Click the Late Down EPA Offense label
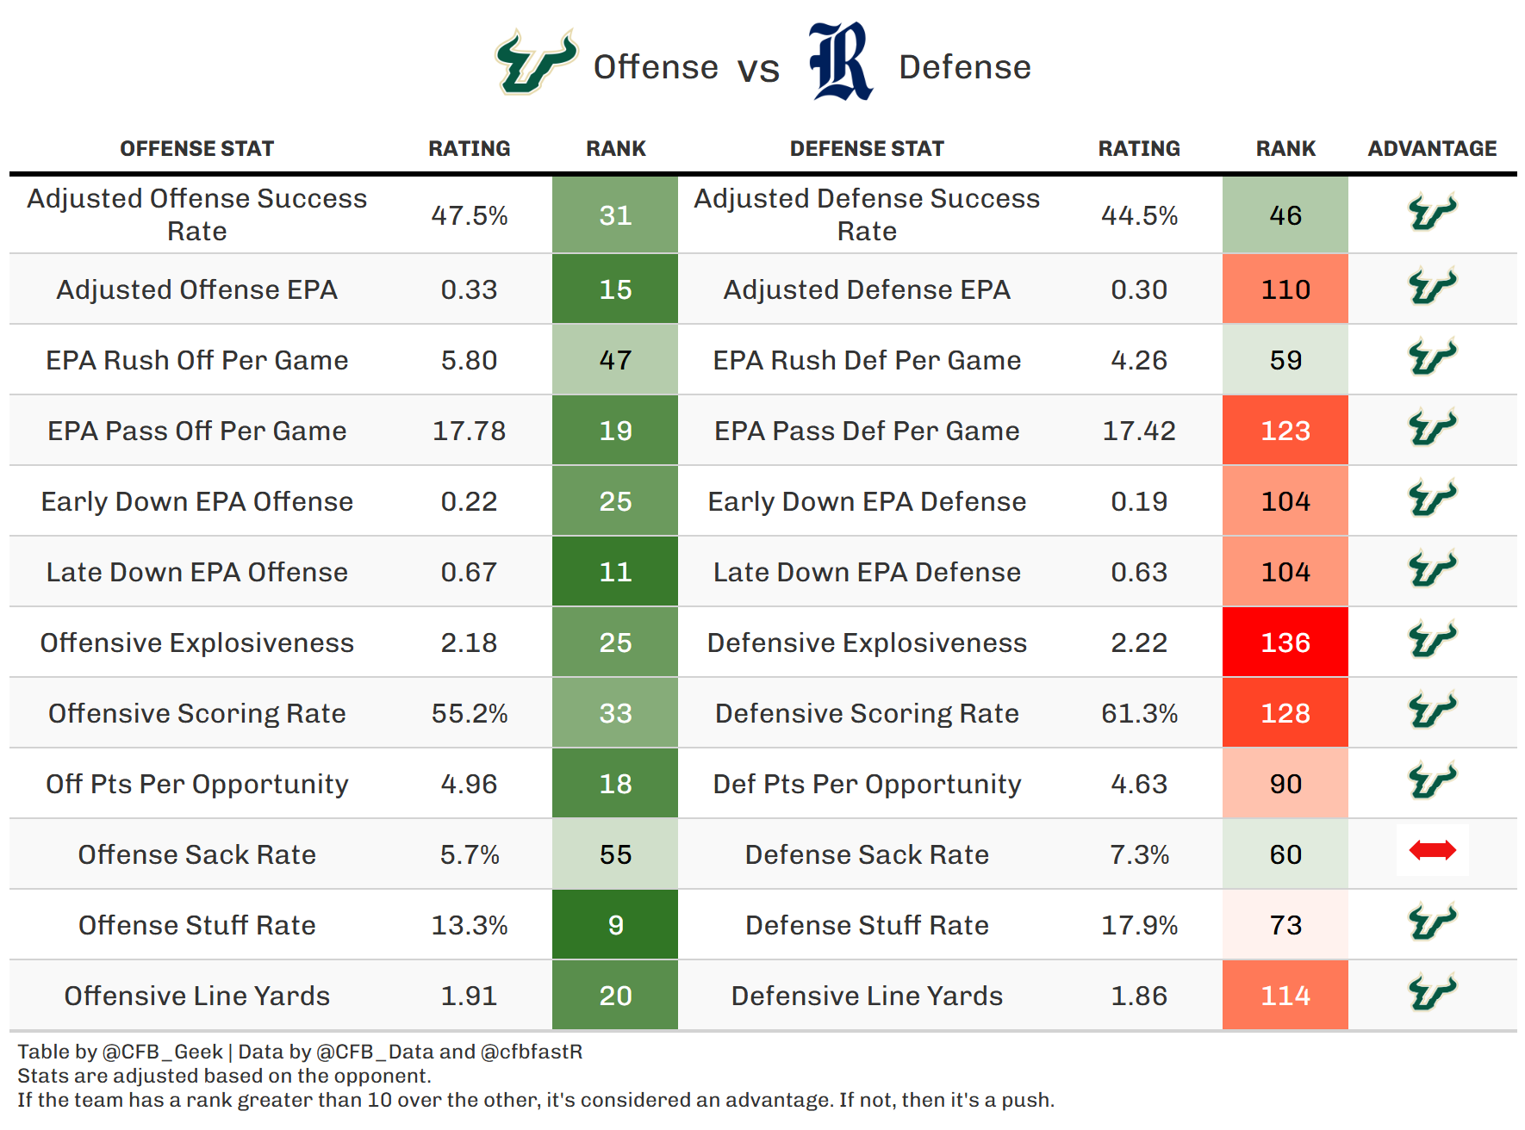This screenshot has width=1525, height=1130. pos(196,572)
